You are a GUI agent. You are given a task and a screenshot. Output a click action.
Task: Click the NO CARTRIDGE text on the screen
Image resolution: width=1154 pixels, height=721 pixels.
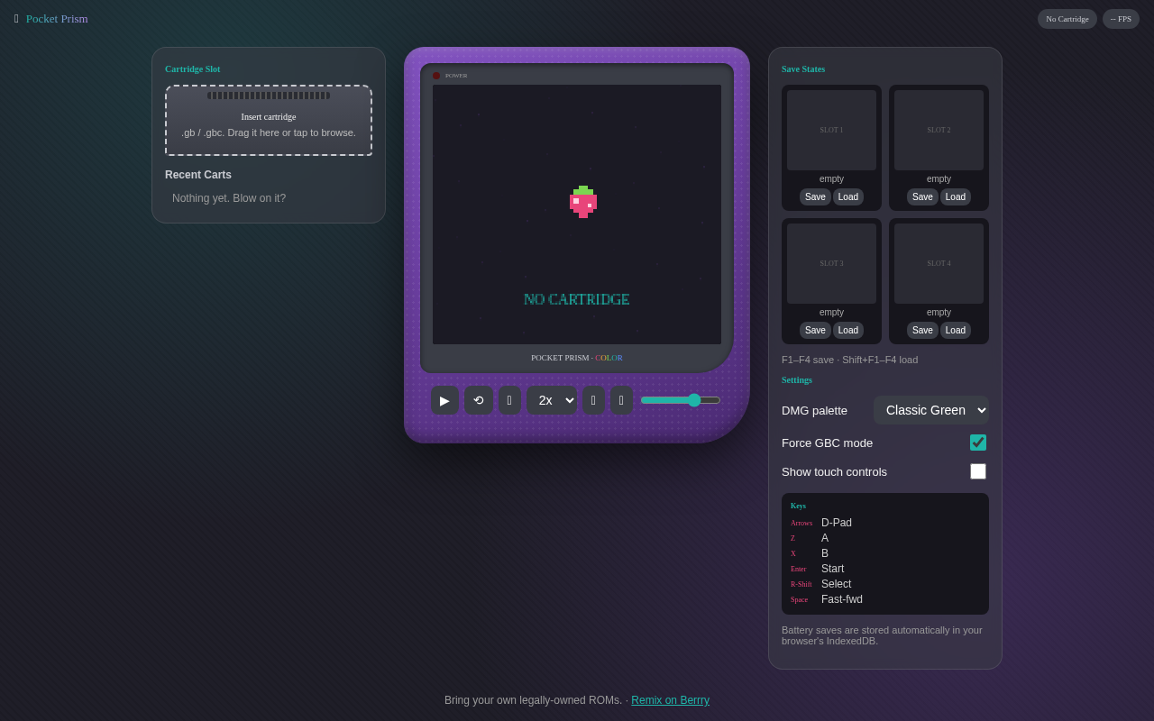[x=577, y=299]
